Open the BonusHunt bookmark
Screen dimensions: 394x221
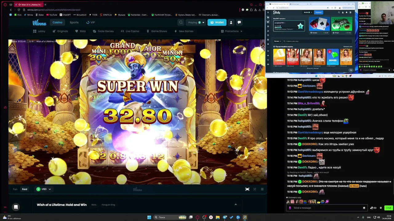click(80, 15)
